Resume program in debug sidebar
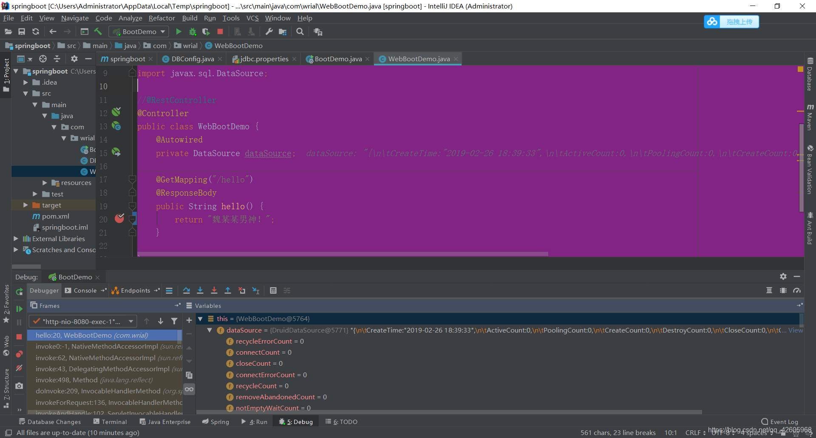The height and width of the screenshot is (438, 816). 19,309
